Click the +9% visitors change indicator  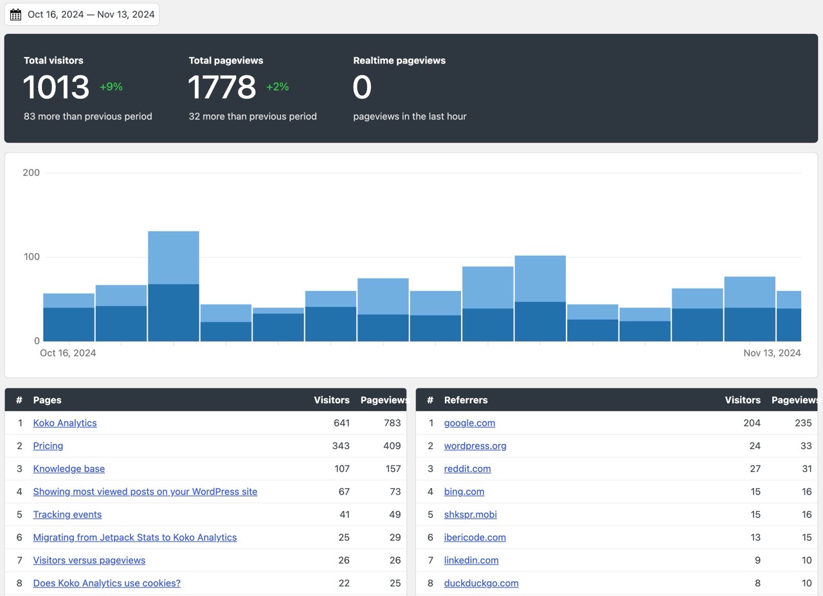coord(111,87)
